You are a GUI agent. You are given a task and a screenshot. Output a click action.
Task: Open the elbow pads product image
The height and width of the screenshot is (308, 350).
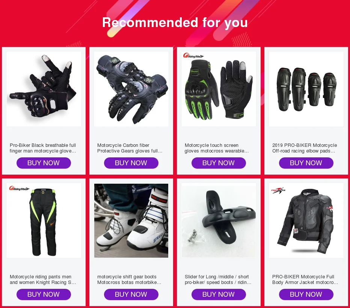[x=306, y=89]
